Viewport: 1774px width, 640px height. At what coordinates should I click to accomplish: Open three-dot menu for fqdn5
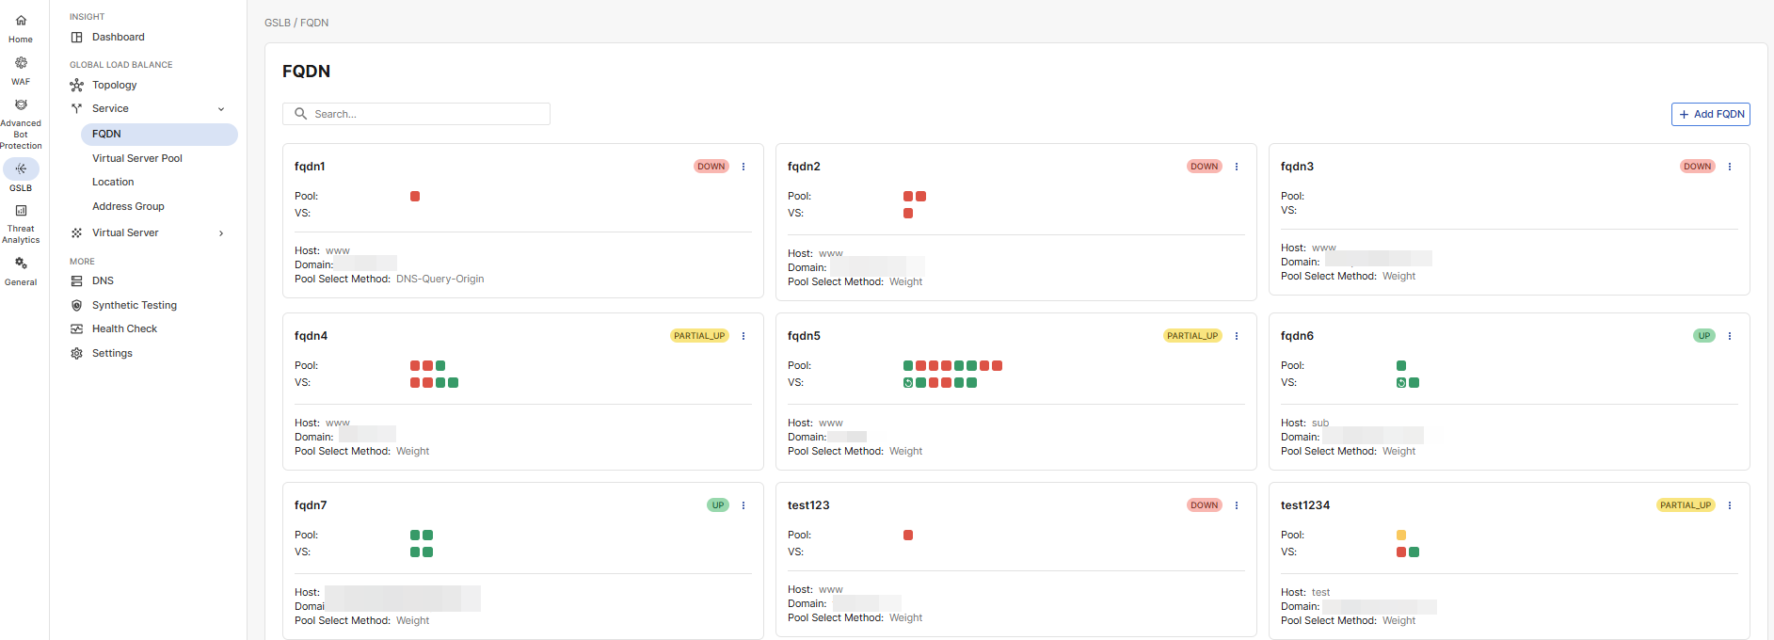pos(1237,336)
